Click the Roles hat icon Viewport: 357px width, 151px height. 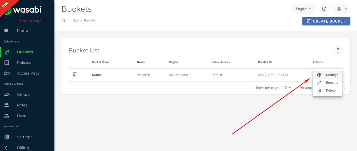coord(7,105)
